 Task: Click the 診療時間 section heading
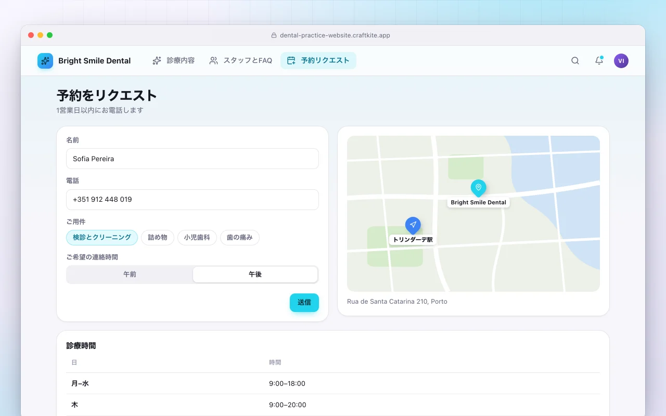pos(81,346)
